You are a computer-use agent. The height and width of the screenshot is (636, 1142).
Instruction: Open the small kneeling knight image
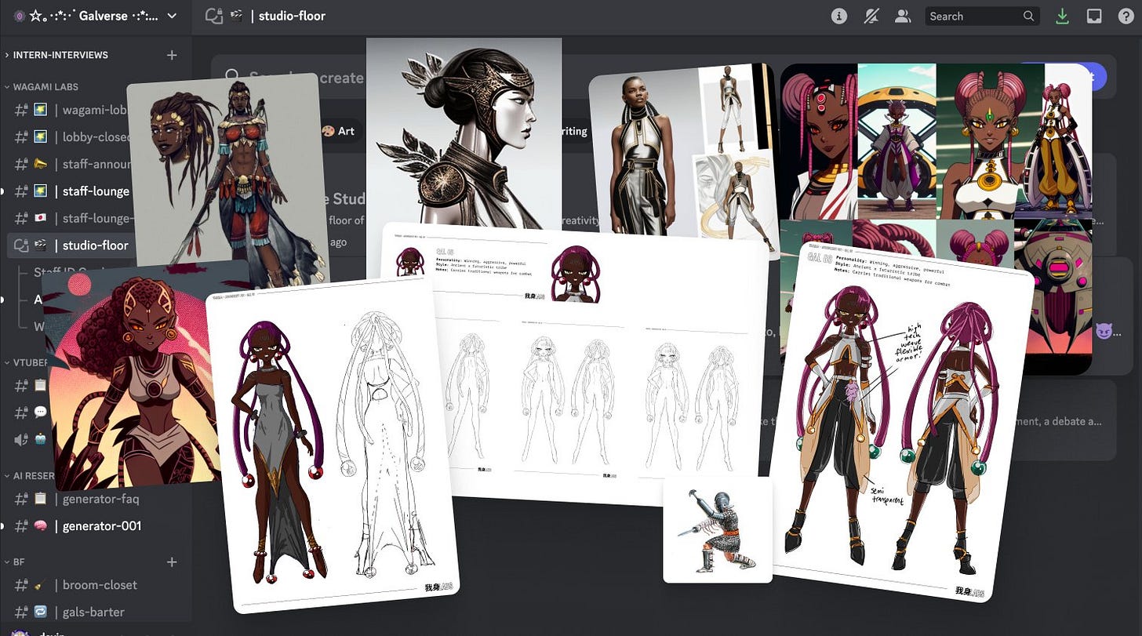click(x=718, y=529)
